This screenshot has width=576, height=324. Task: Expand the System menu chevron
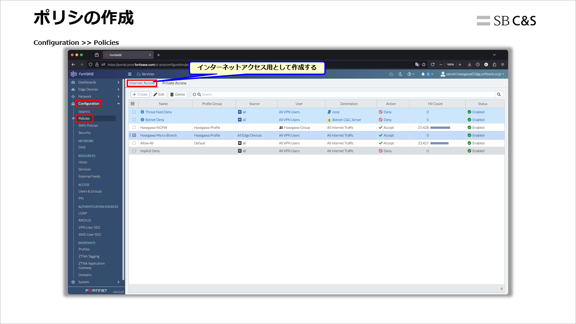[119, 282]
